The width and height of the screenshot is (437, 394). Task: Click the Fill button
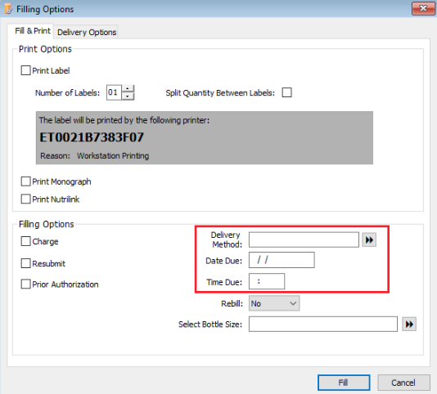[x=344, y=383]
